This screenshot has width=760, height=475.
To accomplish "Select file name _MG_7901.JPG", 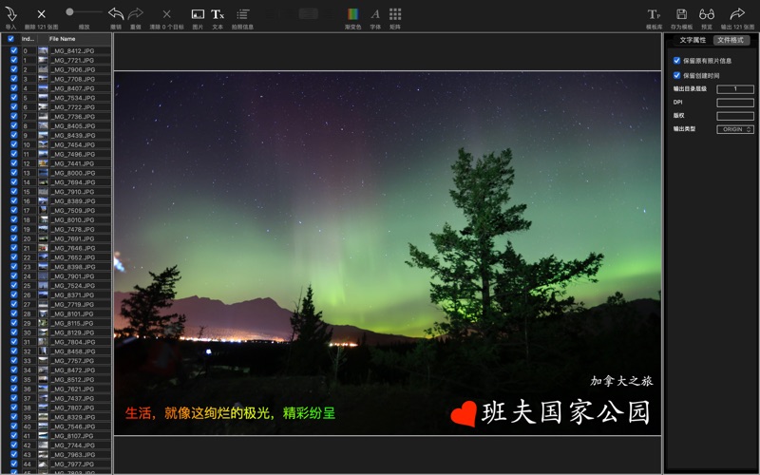I will [73, 276].
